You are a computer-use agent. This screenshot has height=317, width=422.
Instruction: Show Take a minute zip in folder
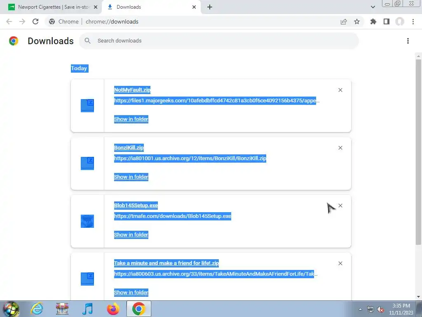tap(131, 293)
